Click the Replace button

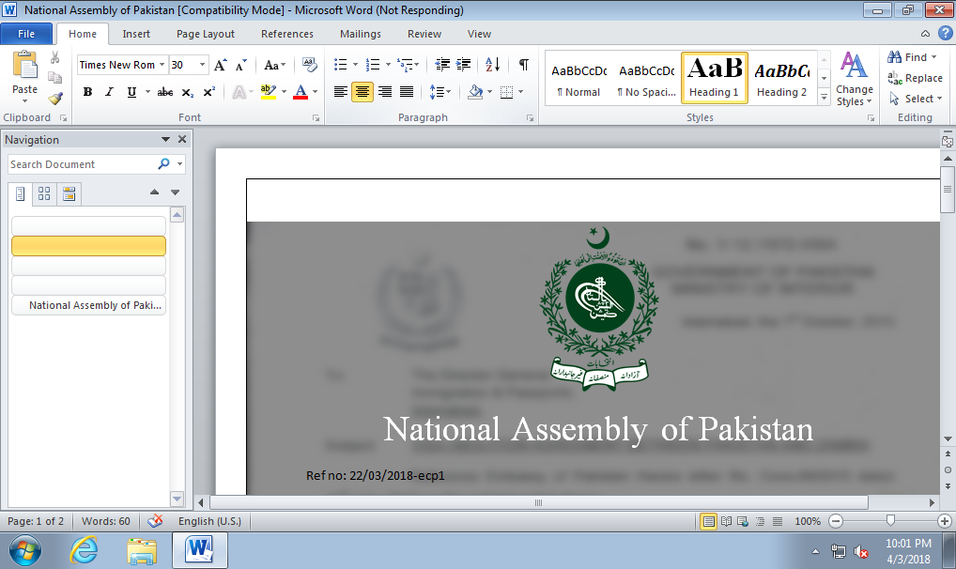(916, 78)
